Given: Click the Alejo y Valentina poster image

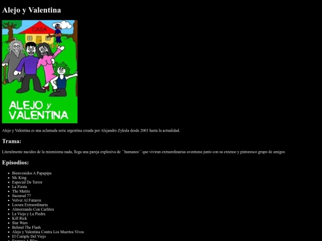Looking at the screenshot, I should pos(39,71).
